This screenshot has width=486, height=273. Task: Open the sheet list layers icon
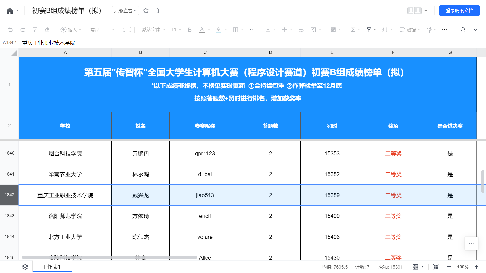pos(25,267)
